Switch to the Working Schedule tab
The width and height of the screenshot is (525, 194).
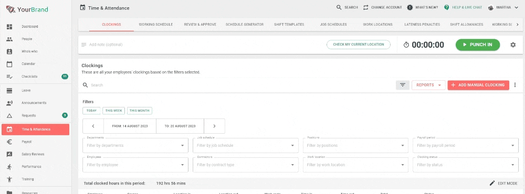click(x=156, y=25)
